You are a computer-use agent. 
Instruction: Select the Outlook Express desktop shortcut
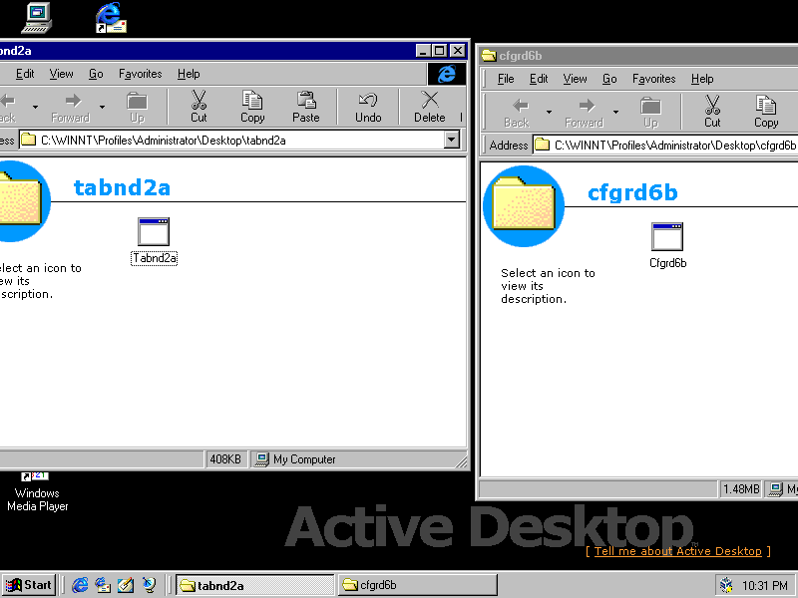tap(111, 18)
